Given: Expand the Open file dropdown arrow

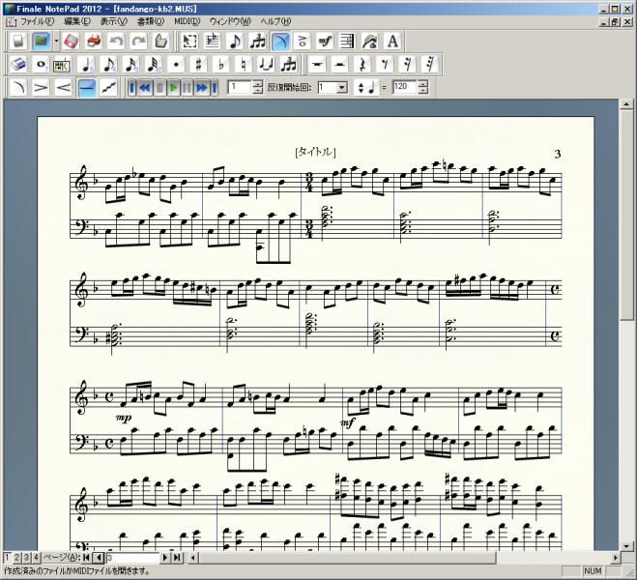Looking at the screenshot, I should click(x=56, y=41).
